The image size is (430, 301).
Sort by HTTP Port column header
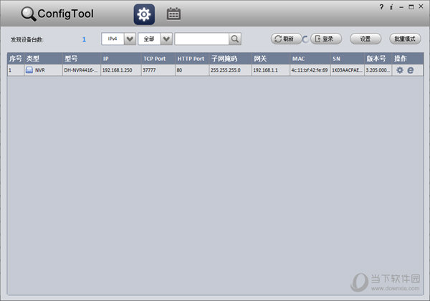point(192,59)
